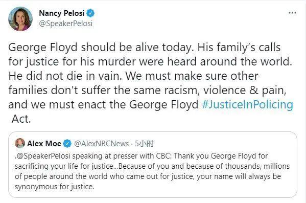
Task: Click the word Act. ending the tweet
Action: (21, 119)
